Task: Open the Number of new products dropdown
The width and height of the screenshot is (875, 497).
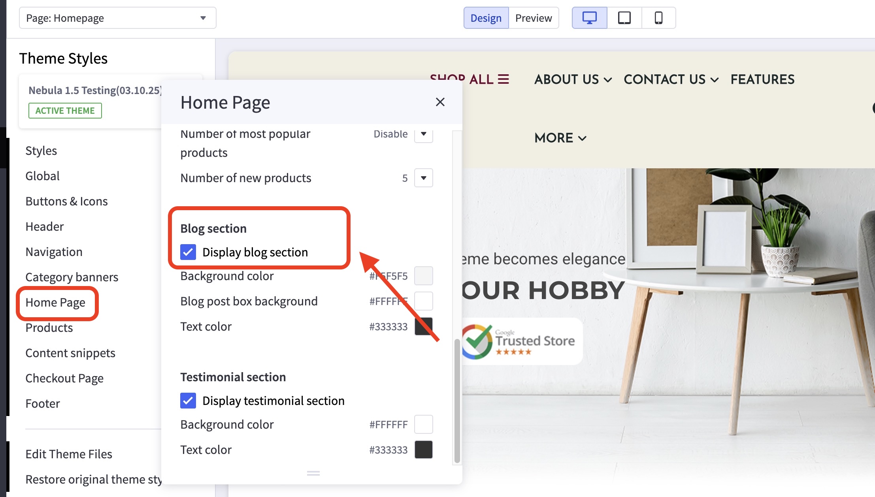Action: click(423, 178)
